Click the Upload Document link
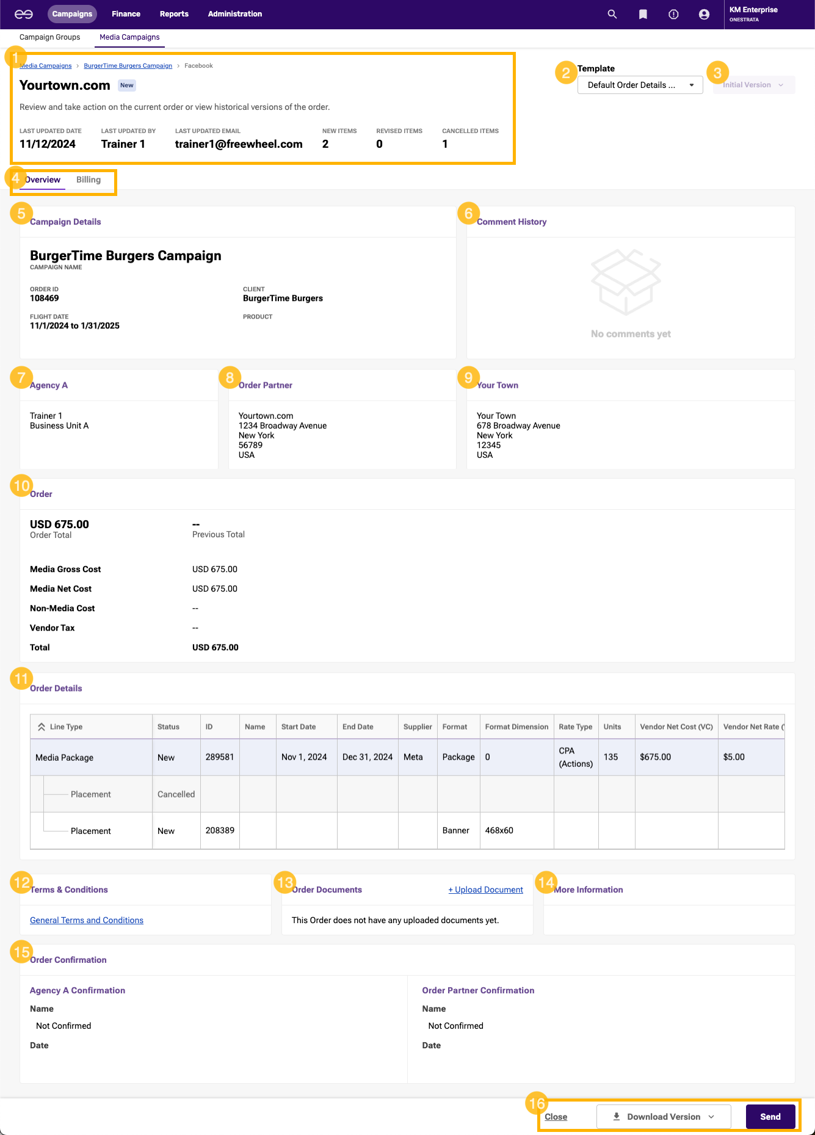 485,890
